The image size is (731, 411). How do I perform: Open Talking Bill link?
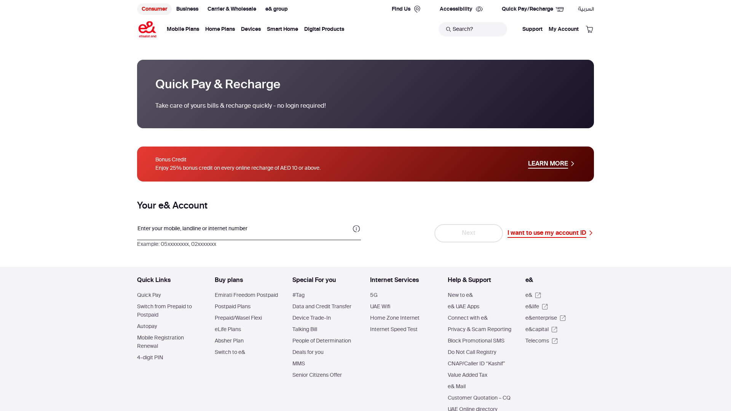click(x=305, y=330)
